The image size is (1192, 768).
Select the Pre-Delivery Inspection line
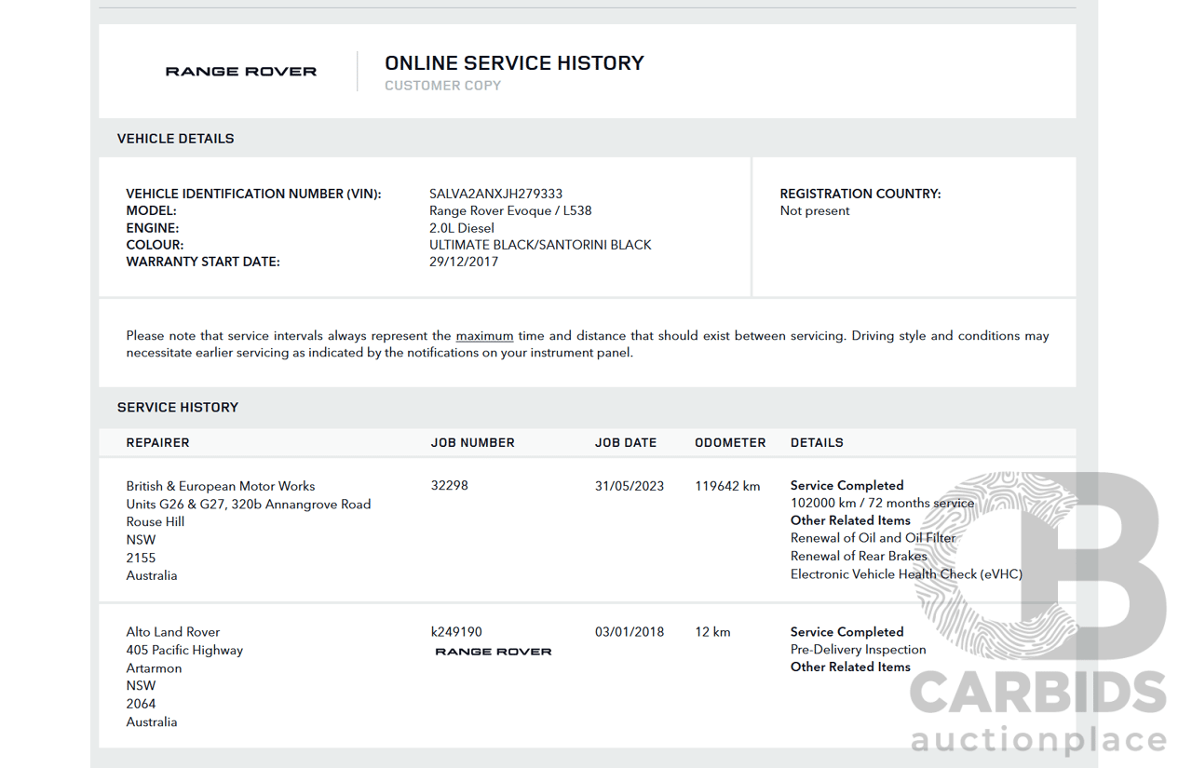pos(859,650)
